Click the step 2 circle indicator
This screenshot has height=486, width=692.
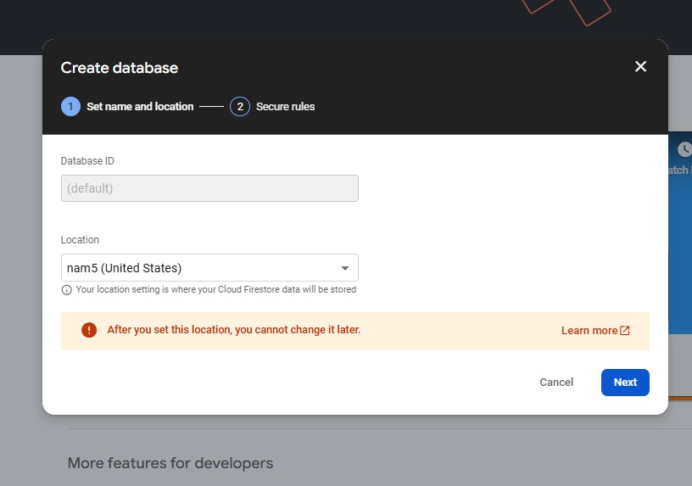[240, 106]
